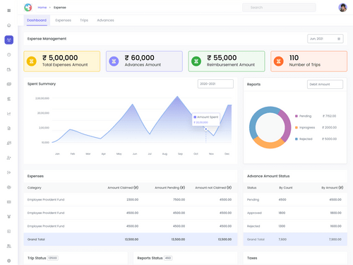This screenshot has height=265, width=353.
Task: Click the purple Pending legend swatch
Action: coord(297,116)
